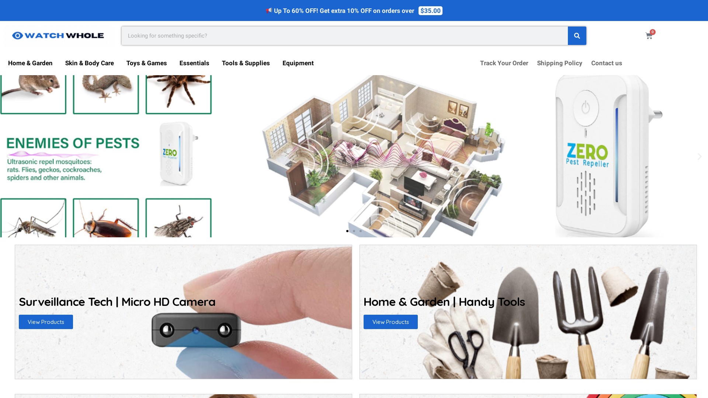
Task: Open the Track Your Order page
Action: (x=504, y=63)
